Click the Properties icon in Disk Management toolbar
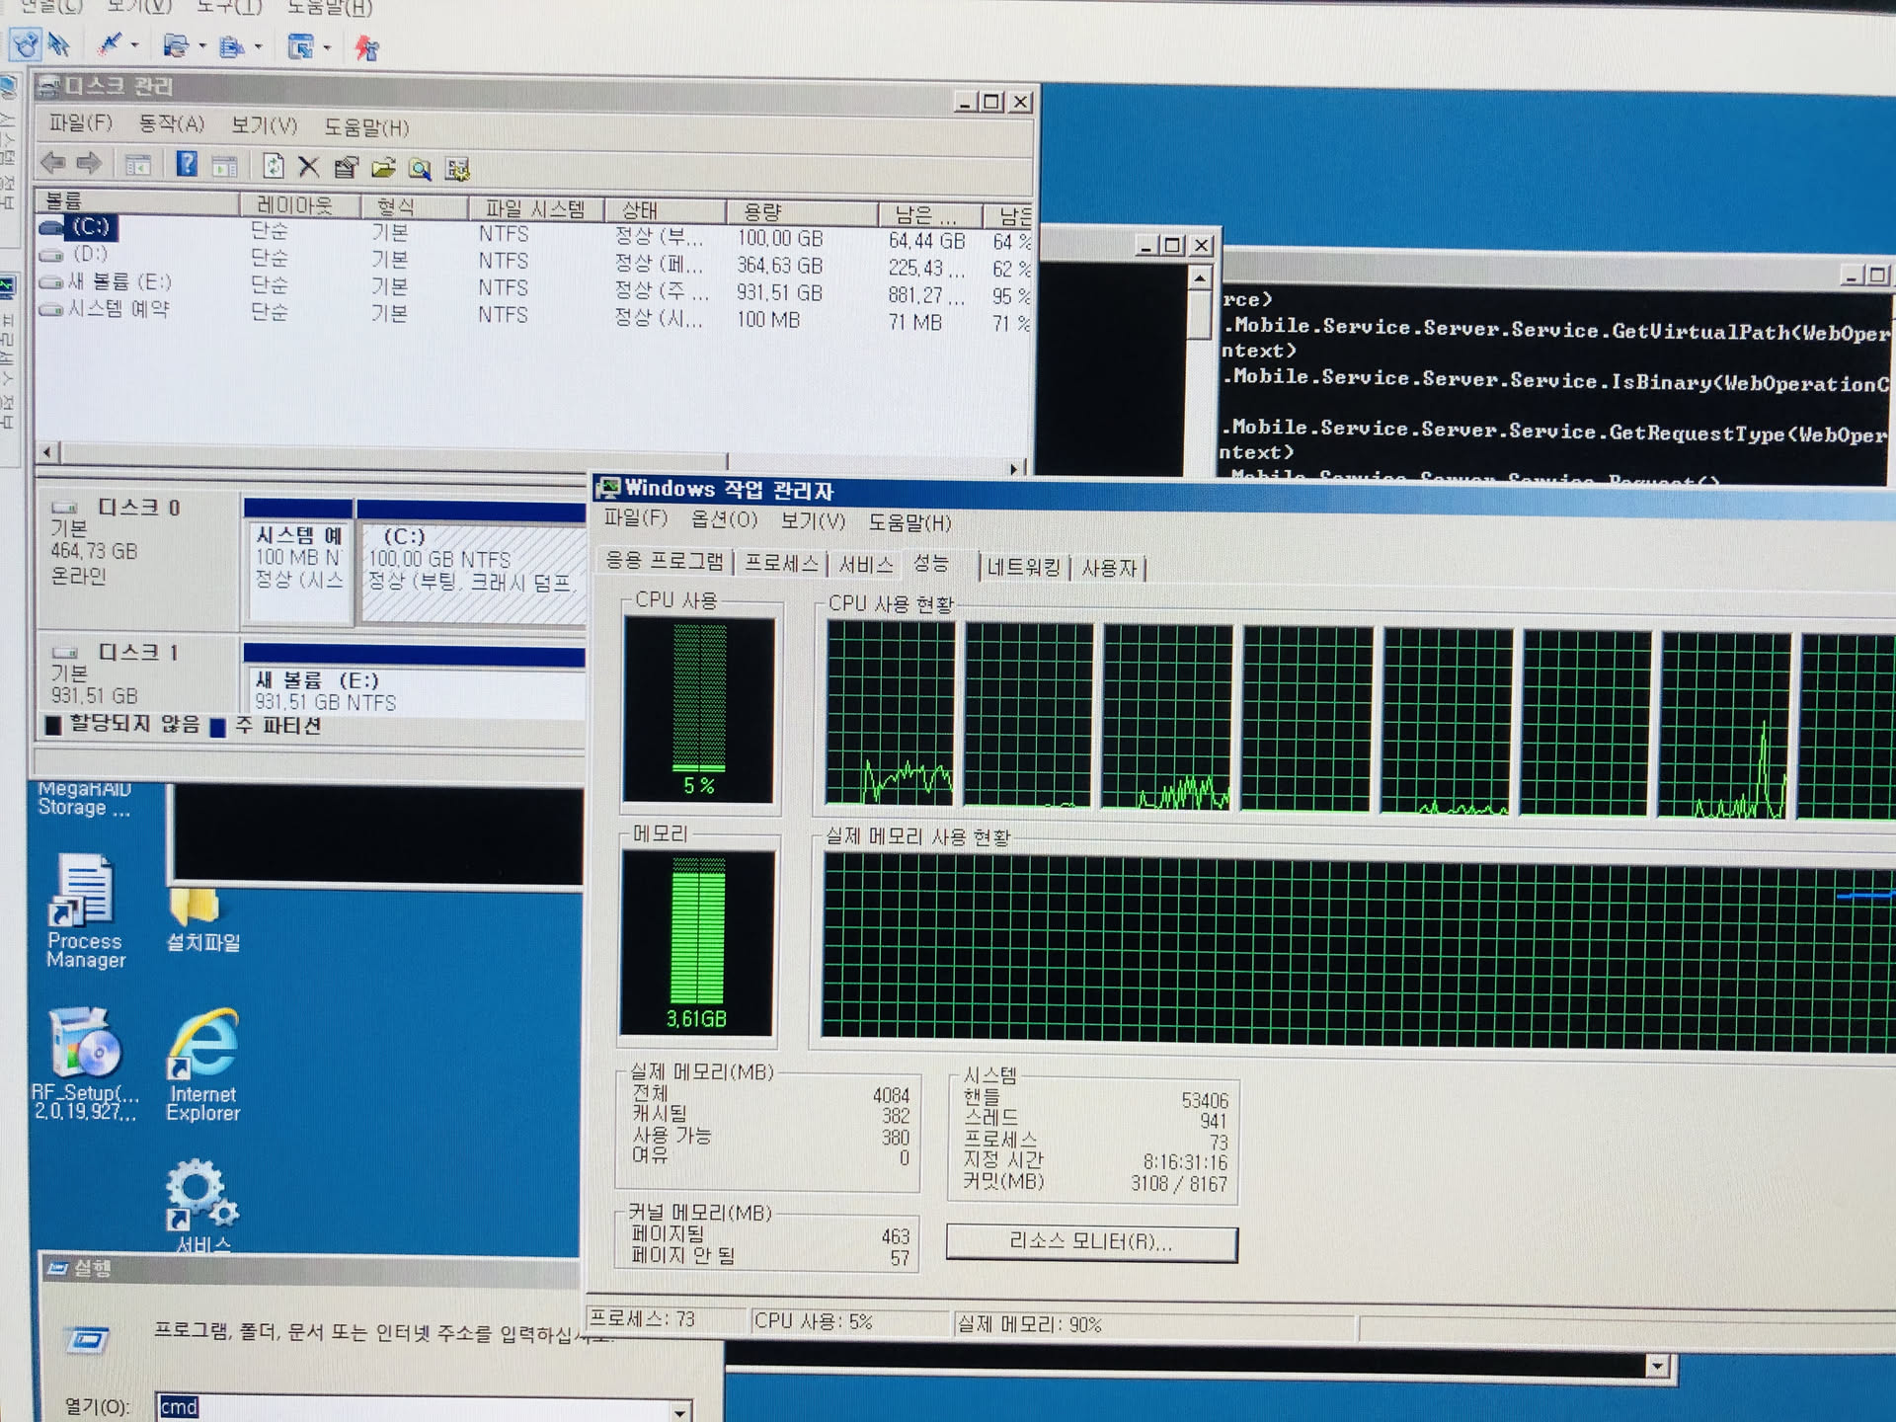 click(x=346, y=167)
